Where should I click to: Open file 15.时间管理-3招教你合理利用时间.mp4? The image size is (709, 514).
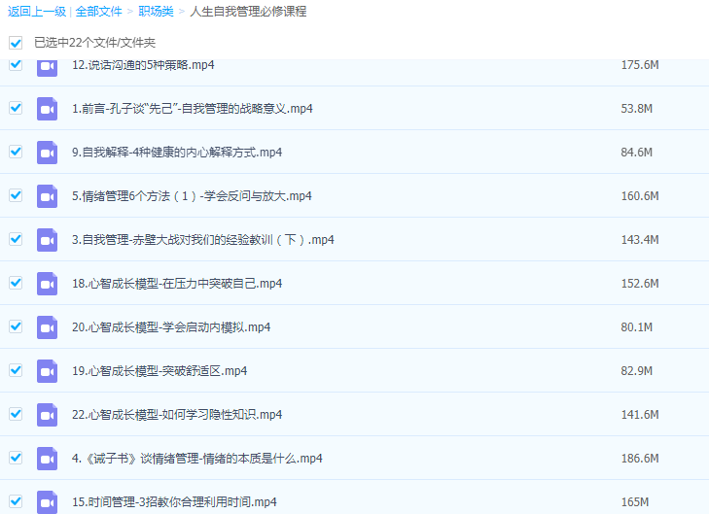pos(174,502)
